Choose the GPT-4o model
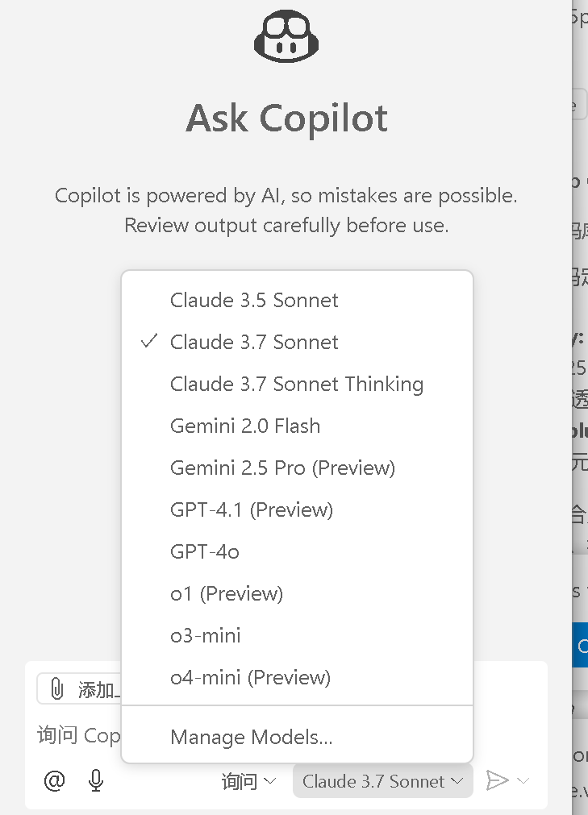 [205, 551]
